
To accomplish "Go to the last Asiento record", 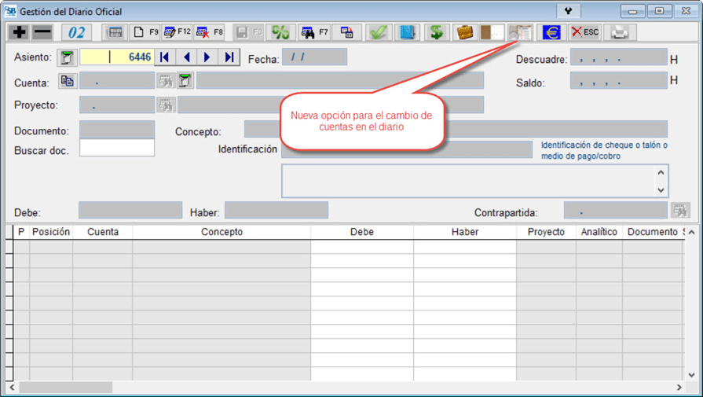I will [229, 57].
